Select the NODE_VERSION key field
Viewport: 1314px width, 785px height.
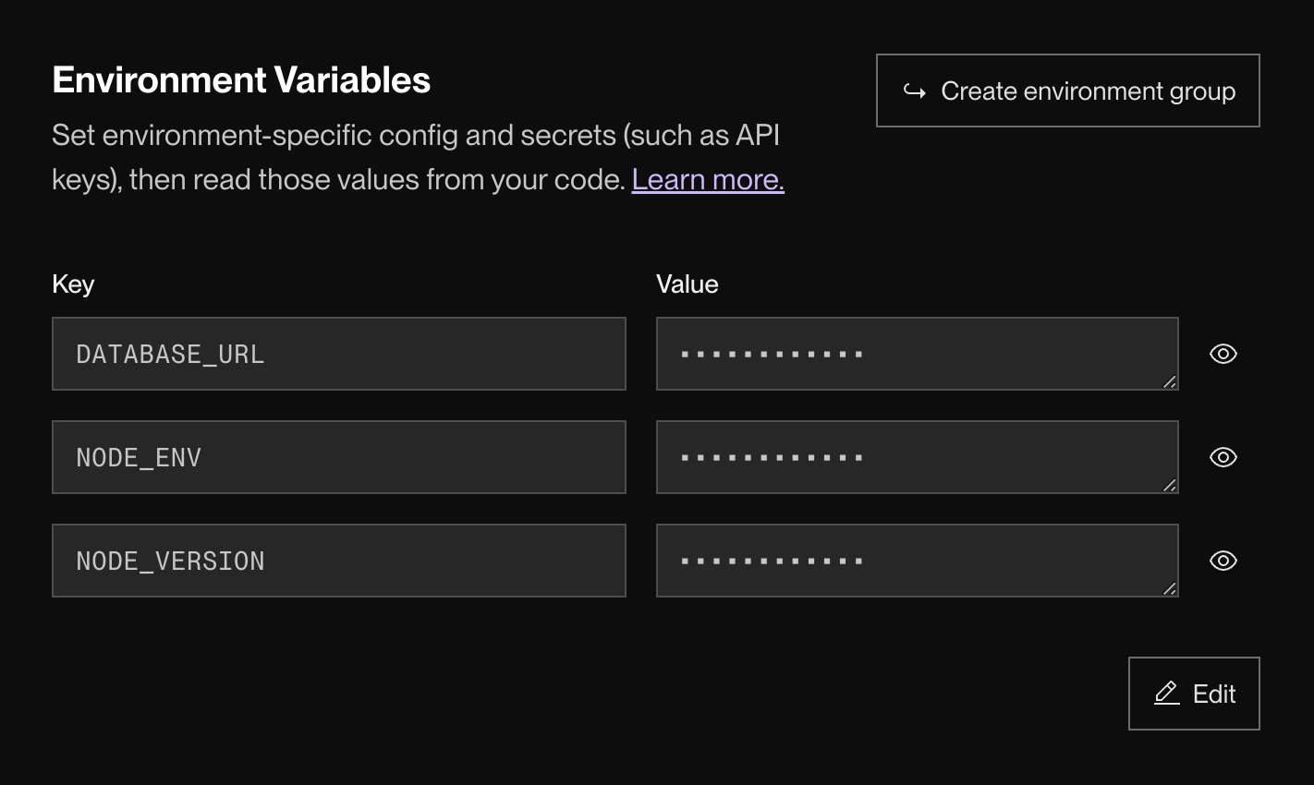click(339, 561)
